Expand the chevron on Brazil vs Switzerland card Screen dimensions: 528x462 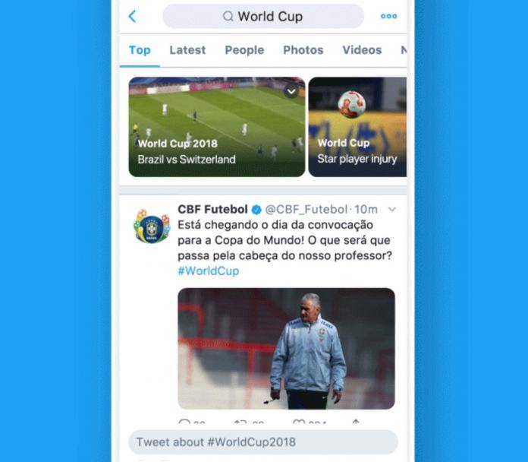(291, 91)
